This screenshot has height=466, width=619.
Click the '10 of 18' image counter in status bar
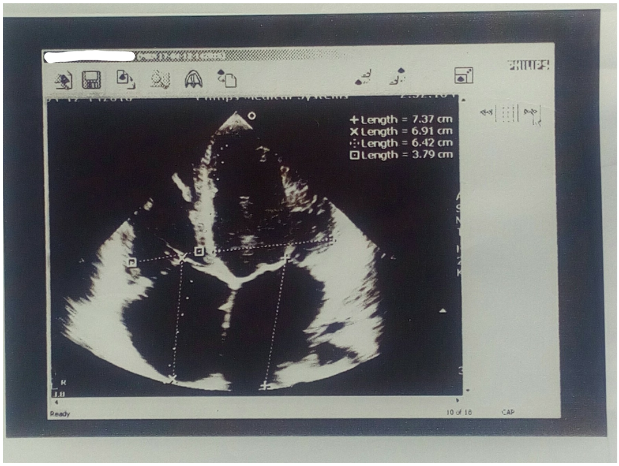point(458,412)
